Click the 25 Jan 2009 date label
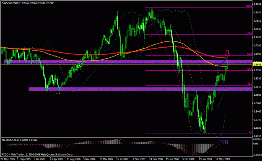This screenshot has height=161, width=262. [206, 159]
